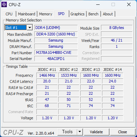Click the JEDEC #11 column header
Screen dimensions: 137x137
click(x=47, y=70)
